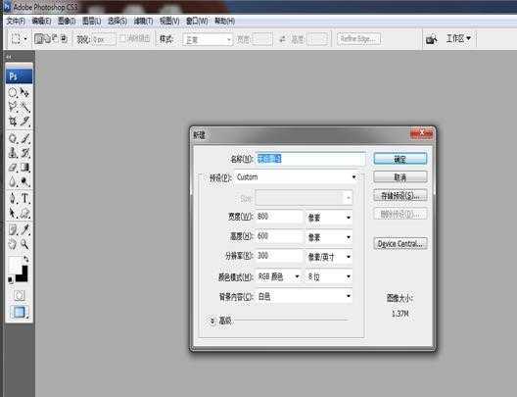Viewport: 517px width, 397px height.
Task: Open Adobe Bridge via the options bar icon
Action: point(431,39)
